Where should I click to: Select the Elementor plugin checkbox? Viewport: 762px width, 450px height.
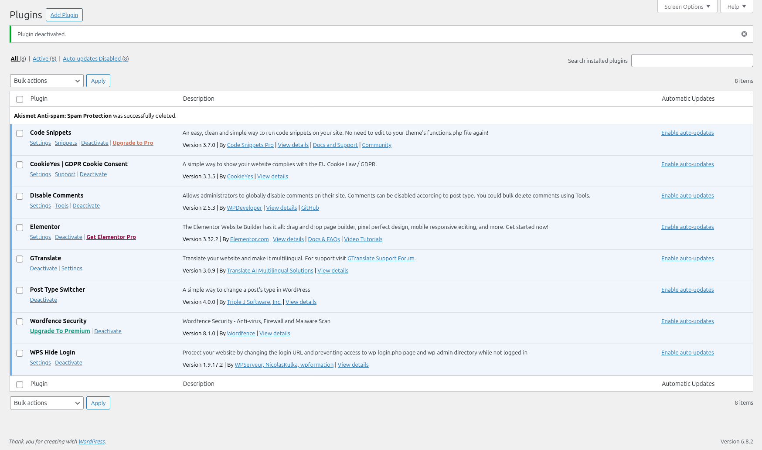(20, 228)
